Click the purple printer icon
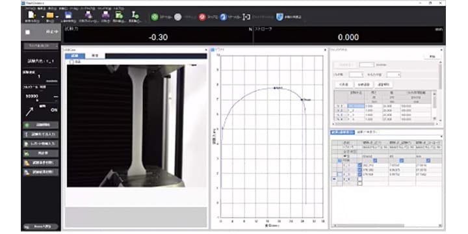 click(x=105, y=15)
